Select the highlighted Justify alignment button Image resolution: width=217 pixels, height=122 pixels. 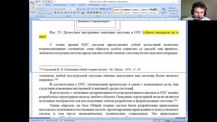click(97, 13)
